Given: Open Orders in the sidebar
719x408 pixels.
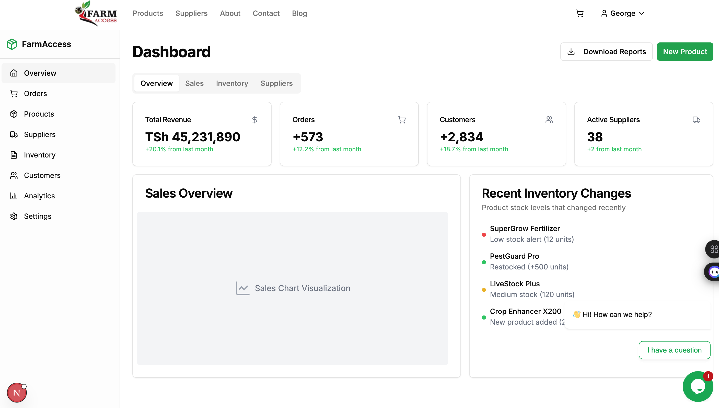Looking at the screenshot, I should (59, 93).
